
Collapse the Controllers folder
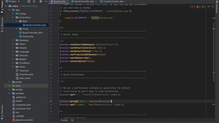13,17
